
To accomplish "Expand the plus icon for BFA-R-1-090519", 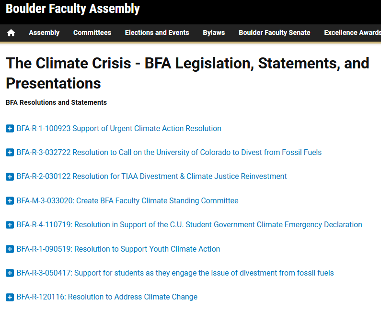I will [x=10, y=249].
